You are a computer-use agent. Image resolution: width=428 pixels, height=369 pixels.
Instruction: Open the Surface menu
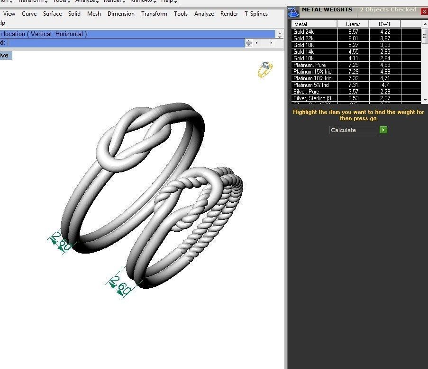[x=53, y=14]
